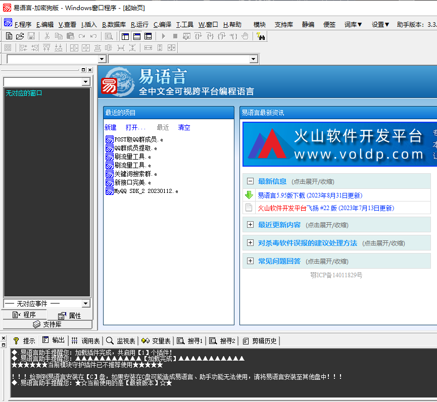The width and height of the screenshot is (437, 402).
Task: Click the Cut scissors icon
Action: 47,36
